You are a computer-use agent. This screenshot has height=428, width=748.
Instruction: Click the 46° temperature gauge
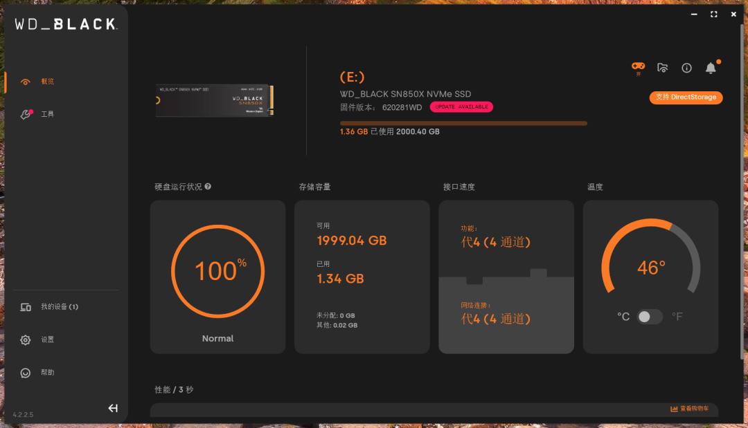650,257
